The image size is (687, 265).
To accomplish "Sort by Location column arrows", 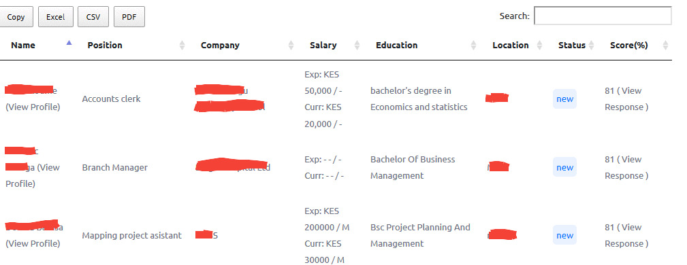I will pos(539,45).
